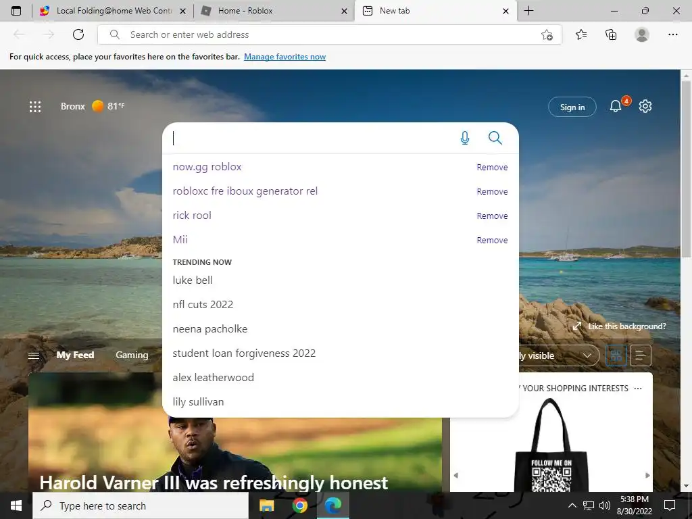Open the Action Center notification icon
Screen dimensions: 692x519
tap(670, 505)
